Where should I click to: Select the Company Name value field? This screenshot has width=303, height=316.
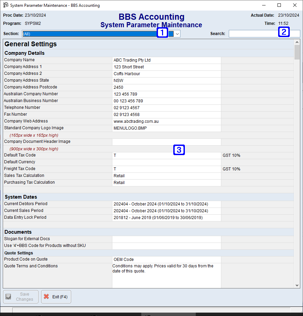click(x=166, y=60)
